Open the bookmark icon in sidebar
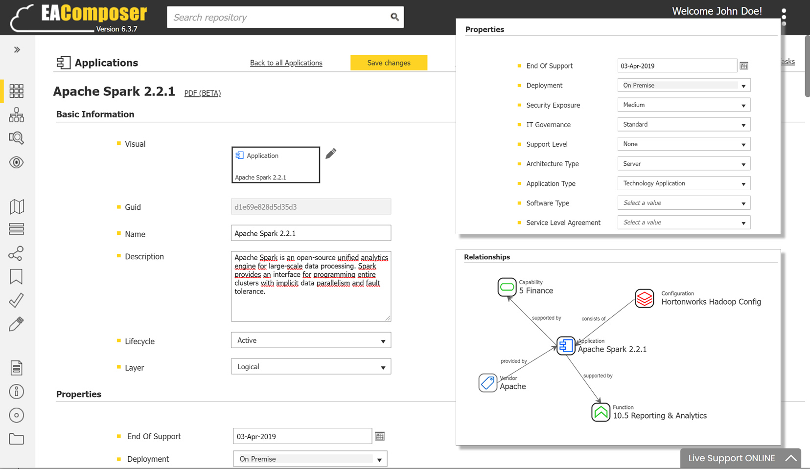The image size is (810, 469). 16,277
